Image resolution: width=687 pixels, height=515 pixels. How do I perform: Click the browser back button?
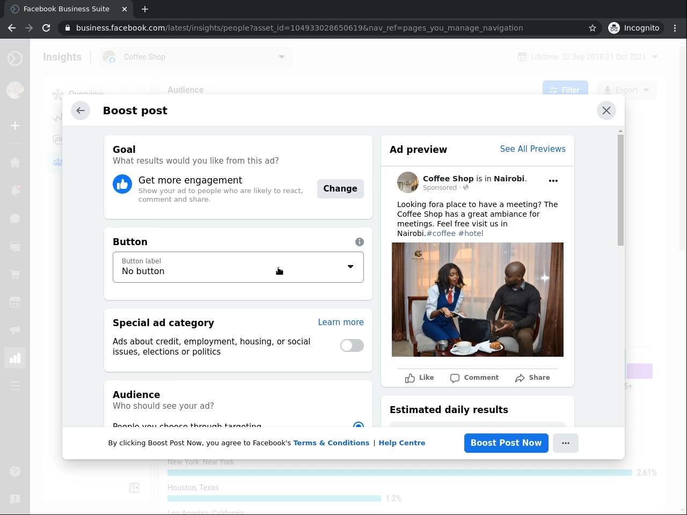(x=12, y=28)
